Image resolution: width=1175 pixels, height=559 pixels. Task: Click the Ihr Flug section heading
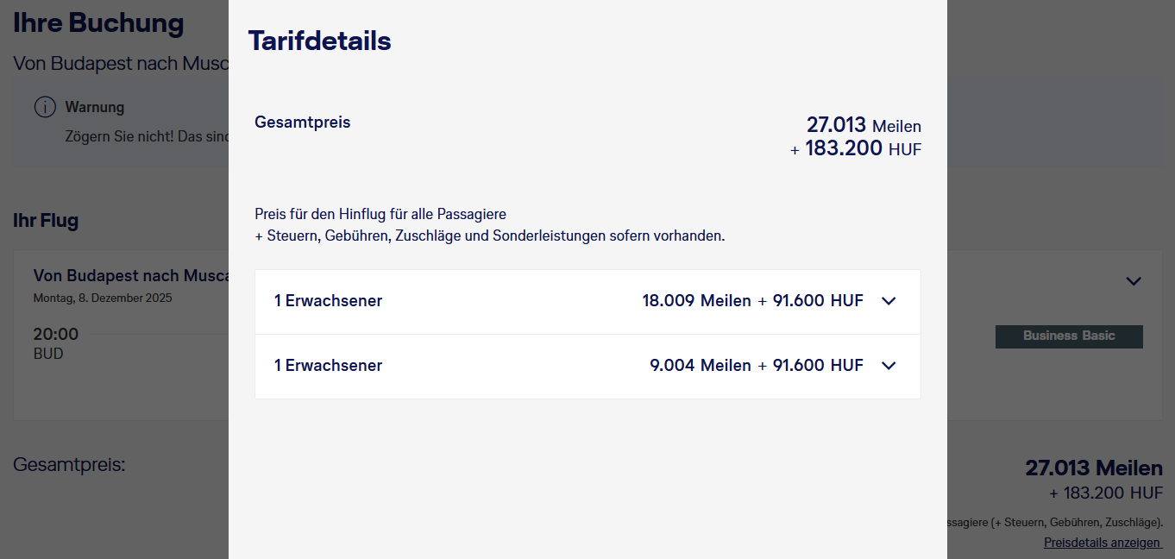46,220
